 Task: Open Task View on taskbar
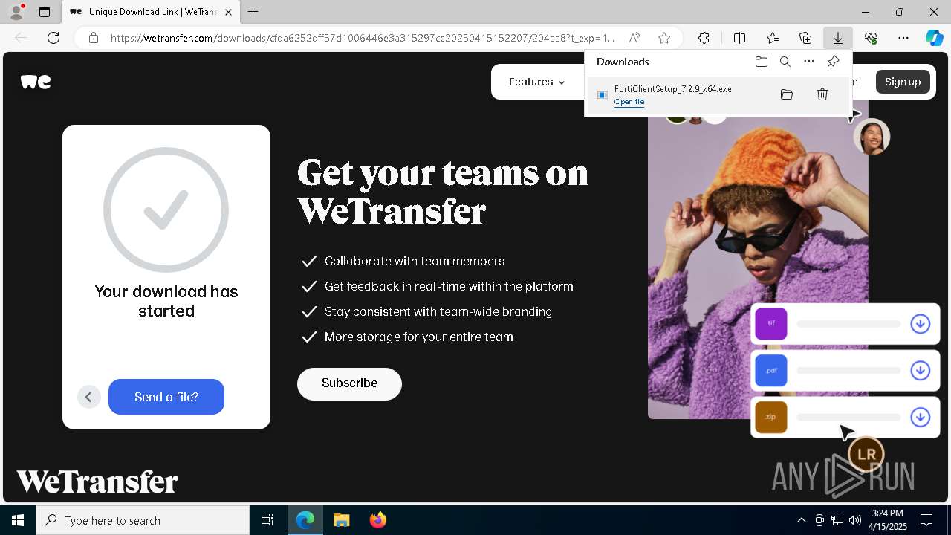point(267,520)
